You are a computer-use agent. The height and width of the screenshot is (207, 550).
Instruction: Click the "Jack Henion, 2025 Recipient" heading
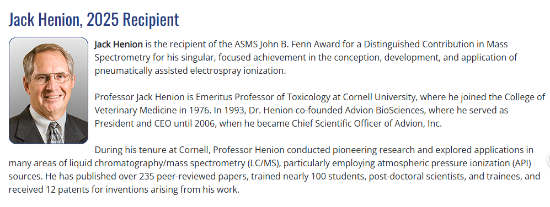pyautogui.click(x=94, y=19)
